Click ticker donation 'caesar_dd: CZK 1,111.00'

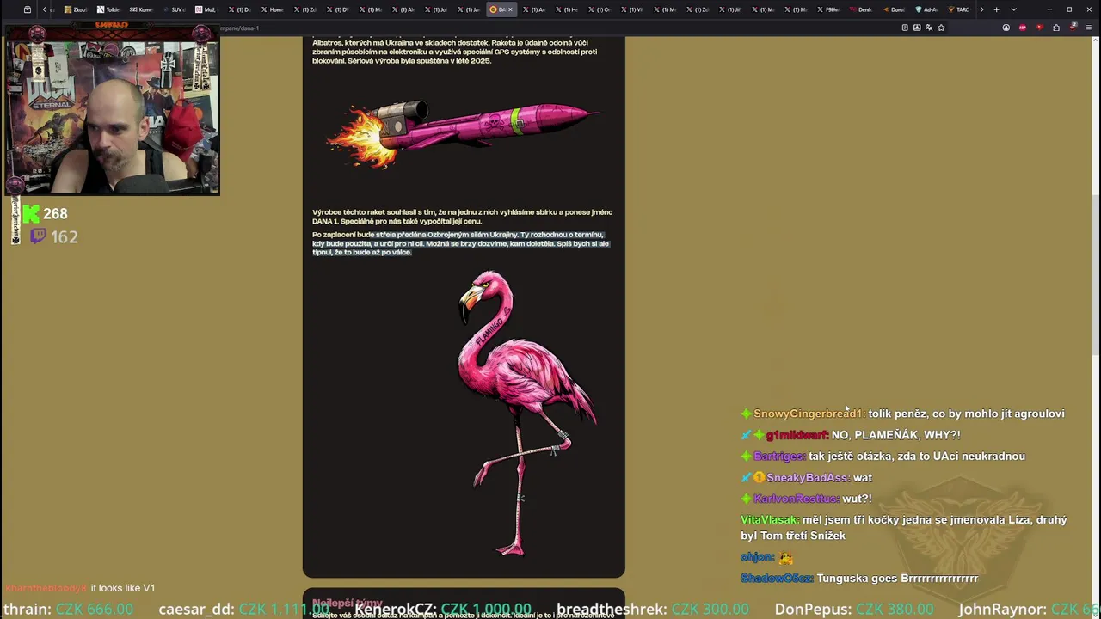243,610
